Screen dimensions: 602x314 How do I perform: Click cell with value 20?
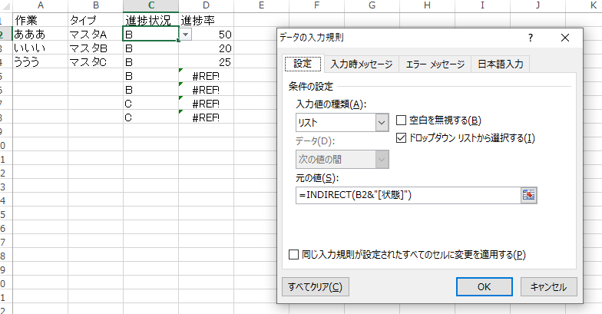[206, 48]
